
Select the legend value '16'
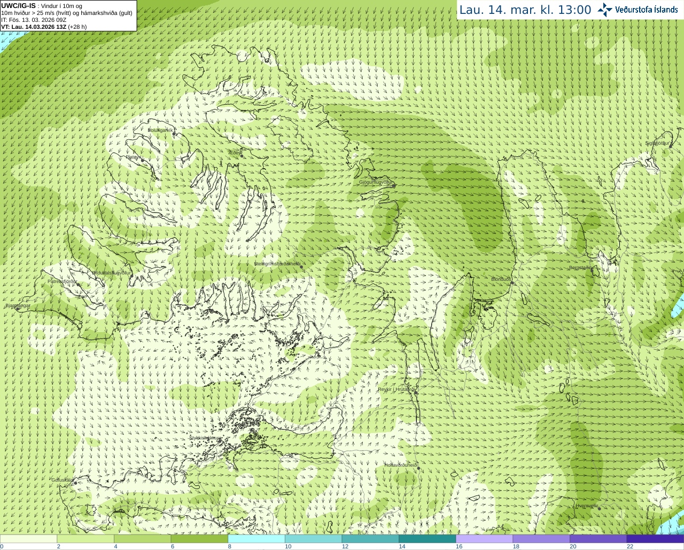point(458,546)
